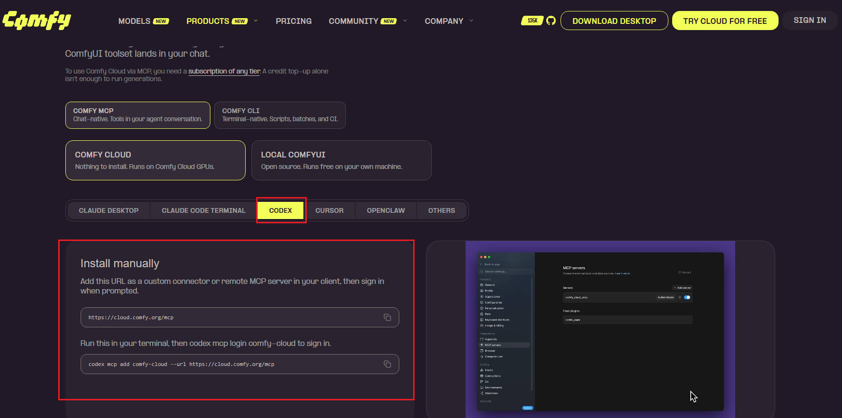
Task: Switch to the Claude Desktop tab
Action: (x=109, y=210)
